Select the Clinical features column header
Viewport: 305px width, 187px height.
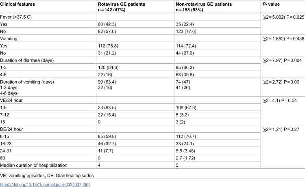click(17, 4)
